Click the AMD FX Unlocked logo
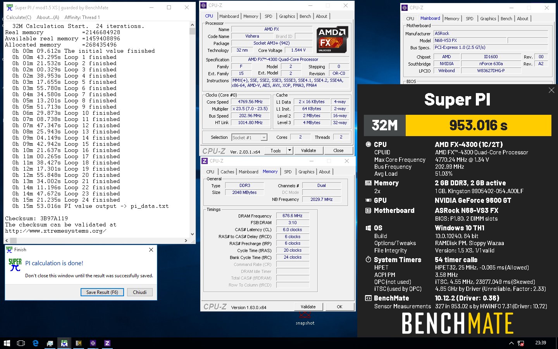558x349 pixels. (332, 40)
